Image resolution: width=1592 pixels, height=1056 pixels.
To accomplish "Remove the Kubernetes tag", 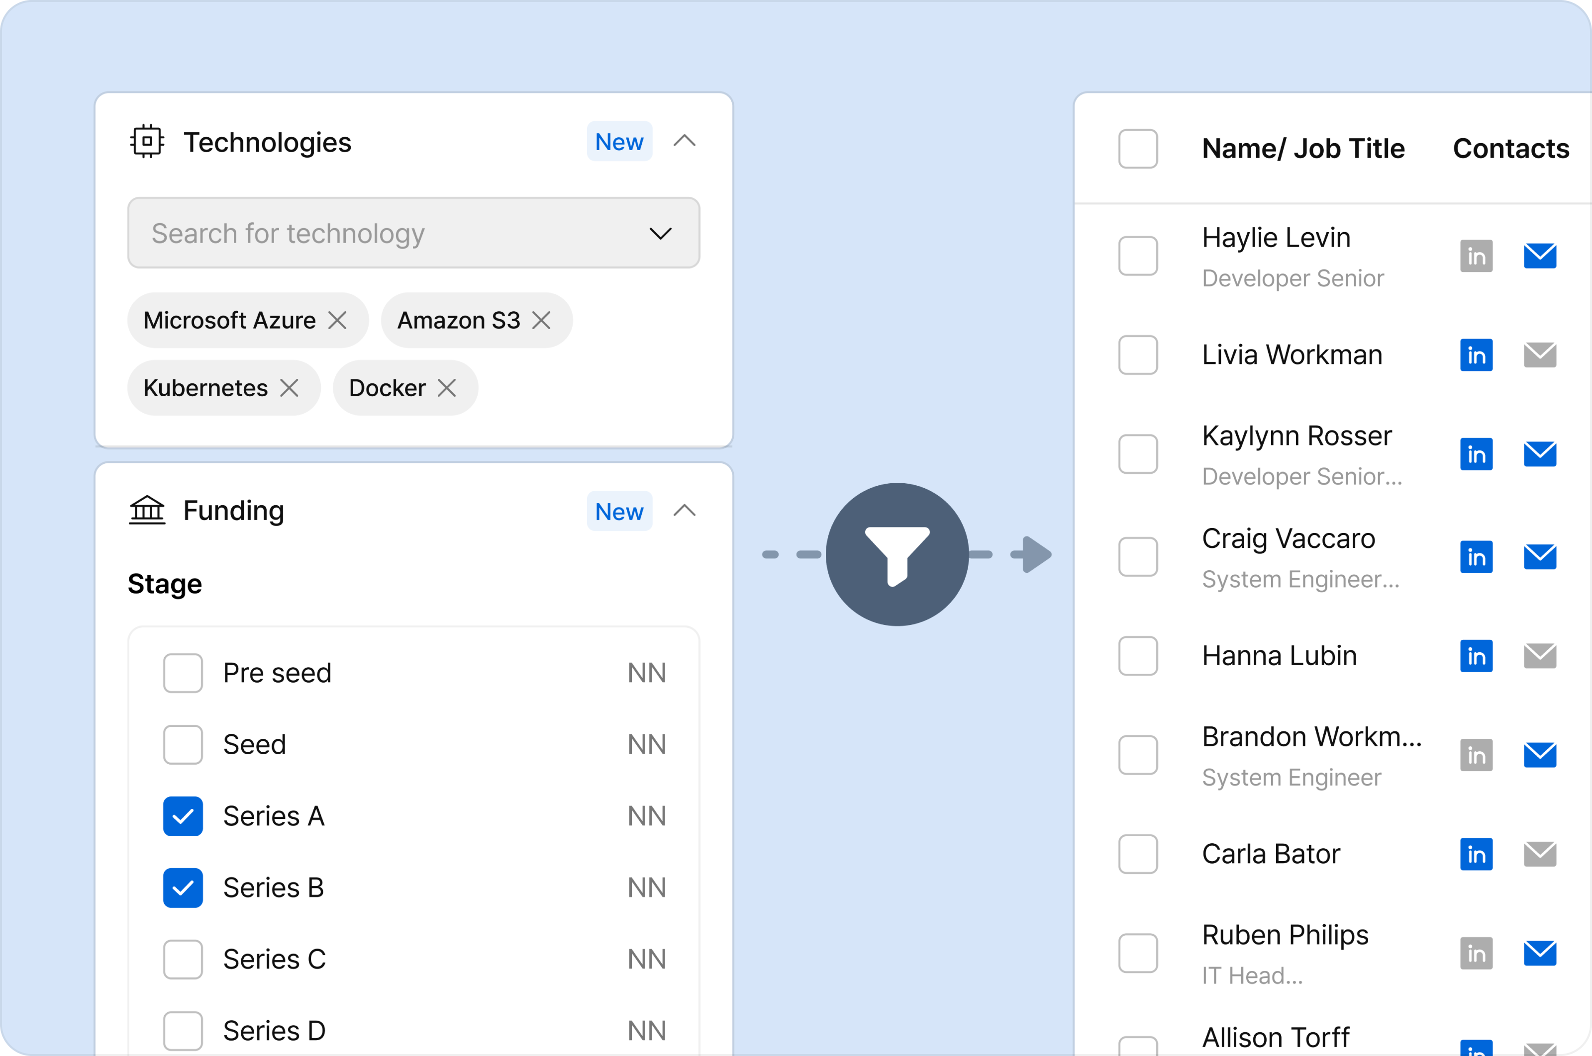I will click(x=289, y=388).
